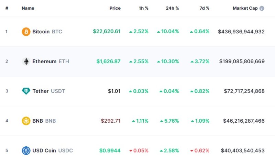The width and height of the screenshot is (275, 157).
Task: Click Ethereum market cap $199,085,806,669
Action: 242,61
